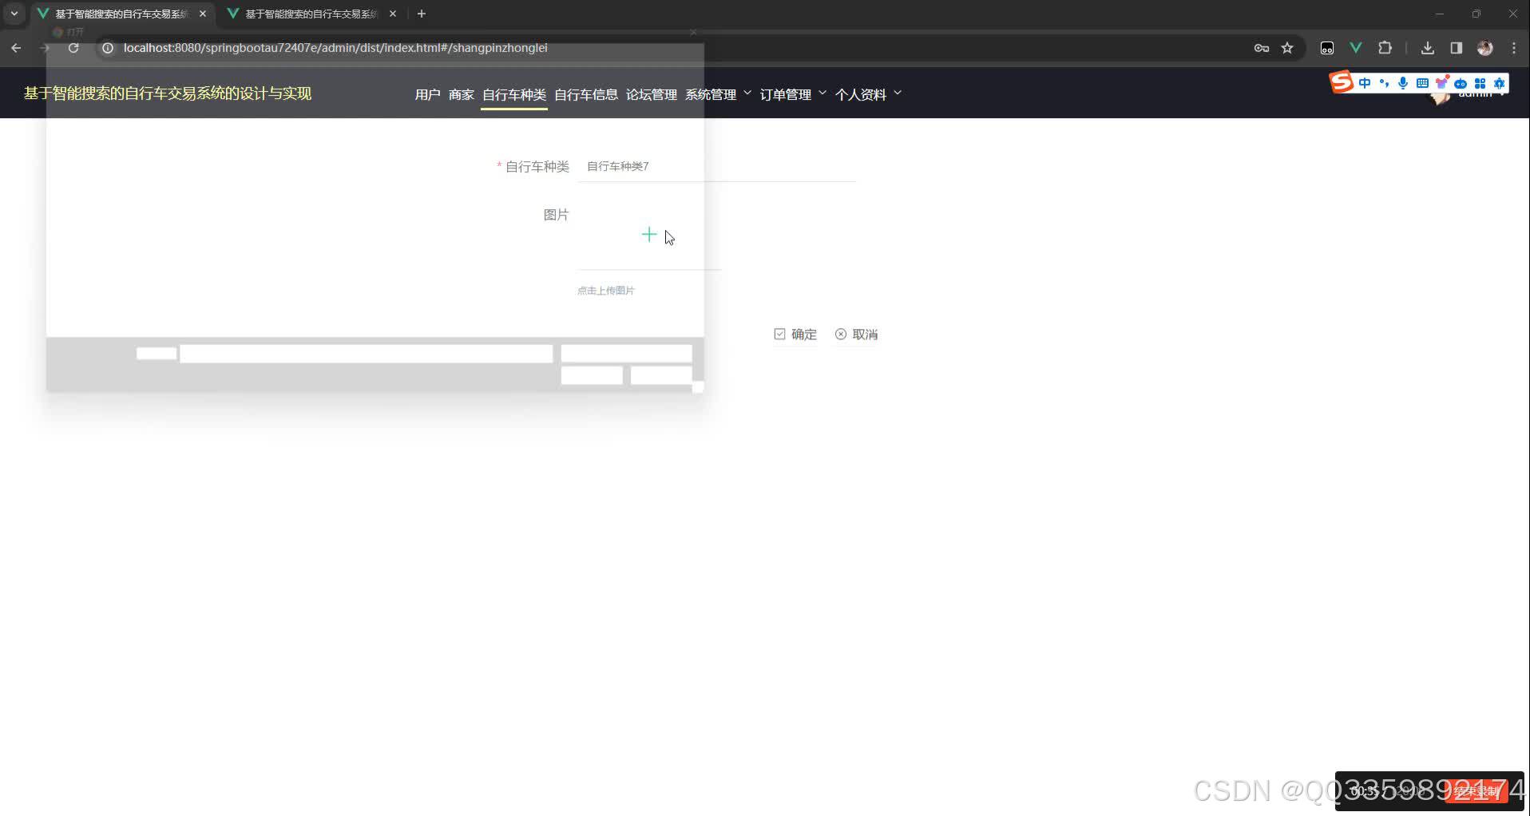Toggle Sogou punctuation mode icon
Viewport: 1530px width, 816px height.
pos(1384,83)
